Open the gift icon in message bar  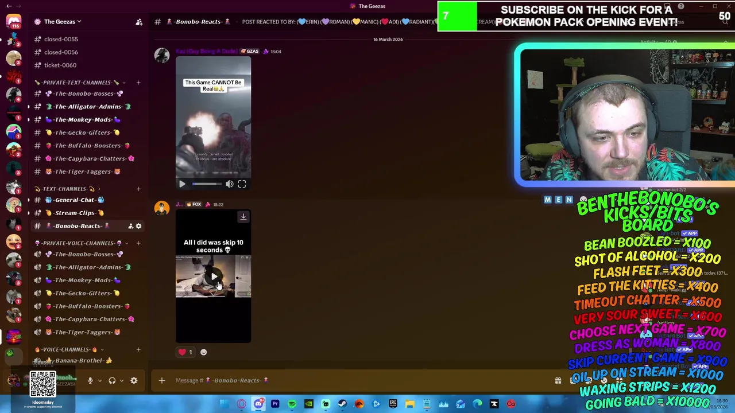point(558,380)
